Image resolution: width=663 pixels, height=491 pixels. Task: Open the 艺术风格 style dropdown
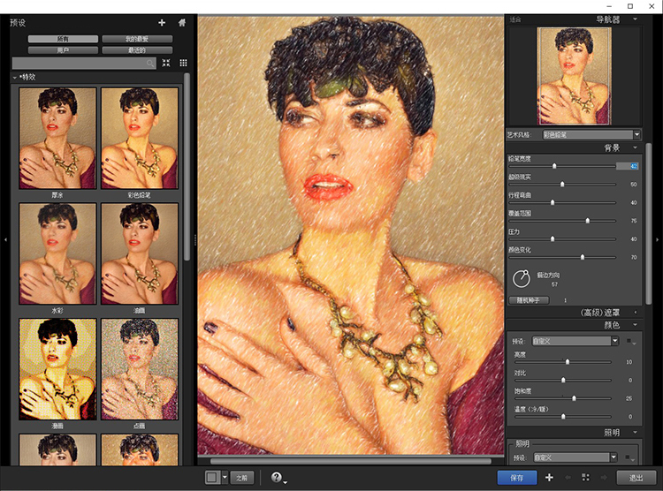click(x=591, y=135)
